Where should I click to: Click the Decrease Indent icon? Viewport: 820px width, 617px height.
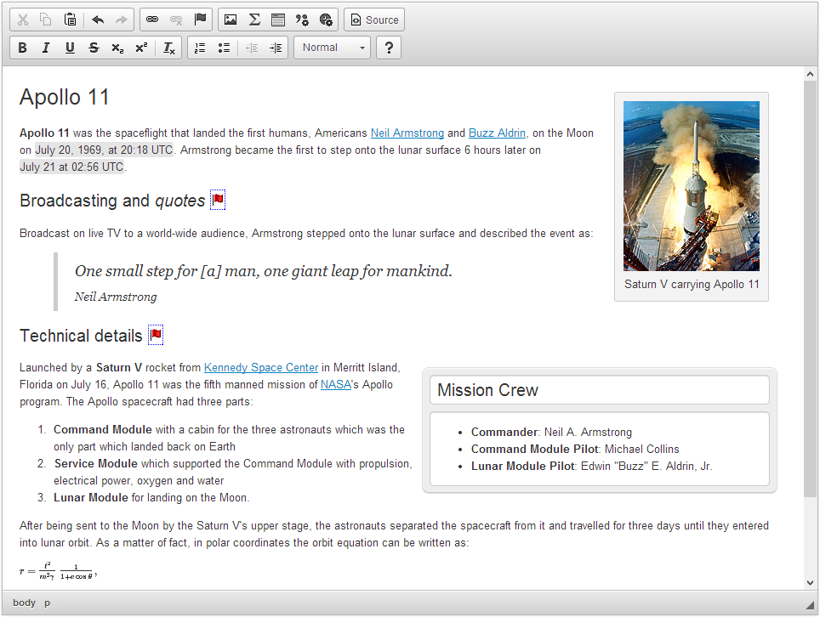tap(252, 48)
